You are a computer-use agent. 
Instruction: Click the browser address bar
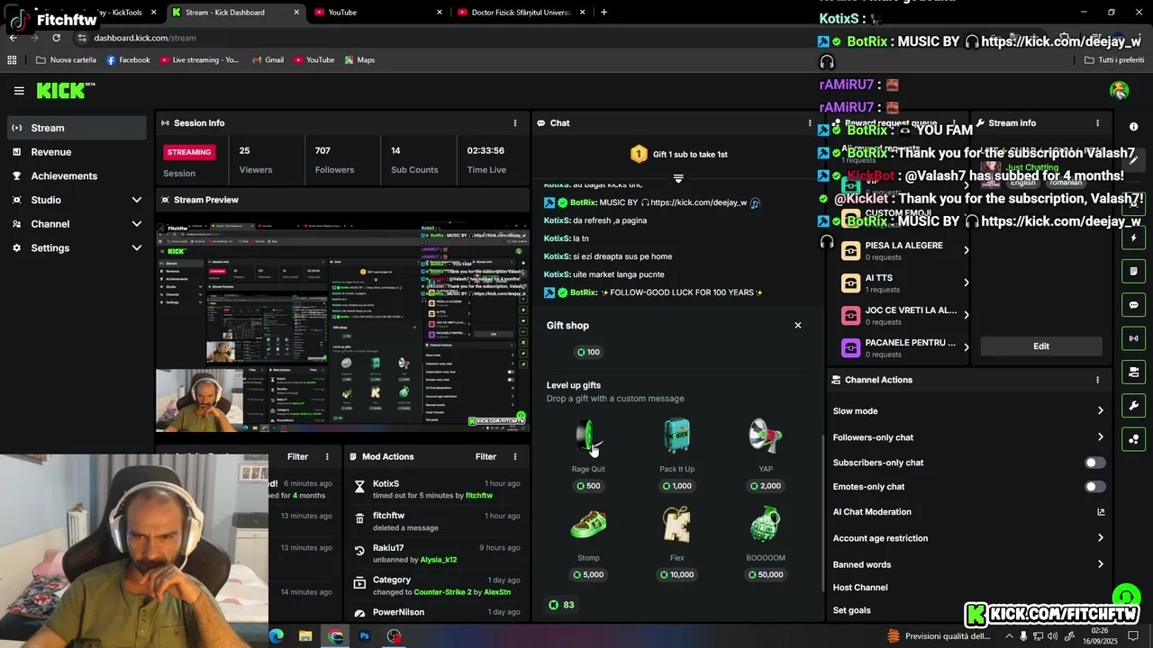[x=540, y=38]
